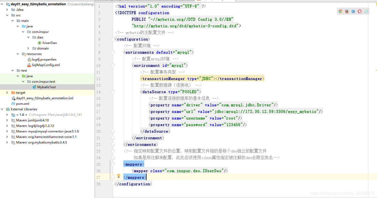Screen dimensions: 377x198
Task: Click the mysql-connector-java library icon
Action: (13, 131)
